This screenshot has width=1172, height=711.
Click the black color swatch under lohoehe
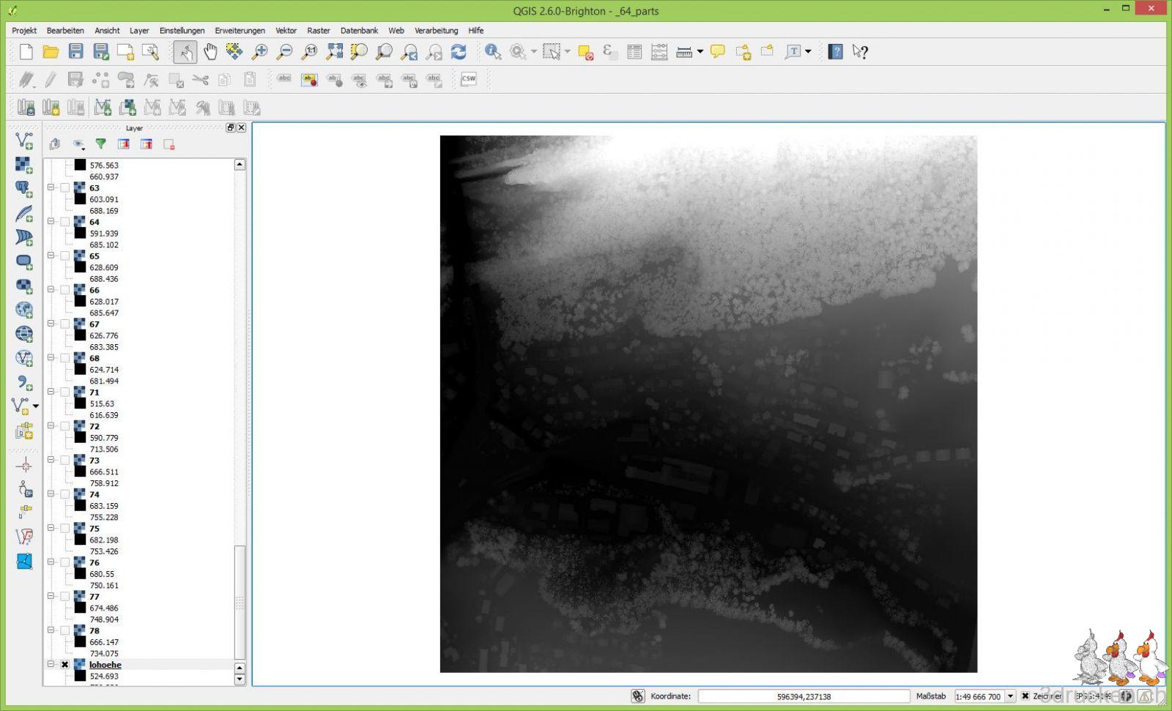point(79,677)
